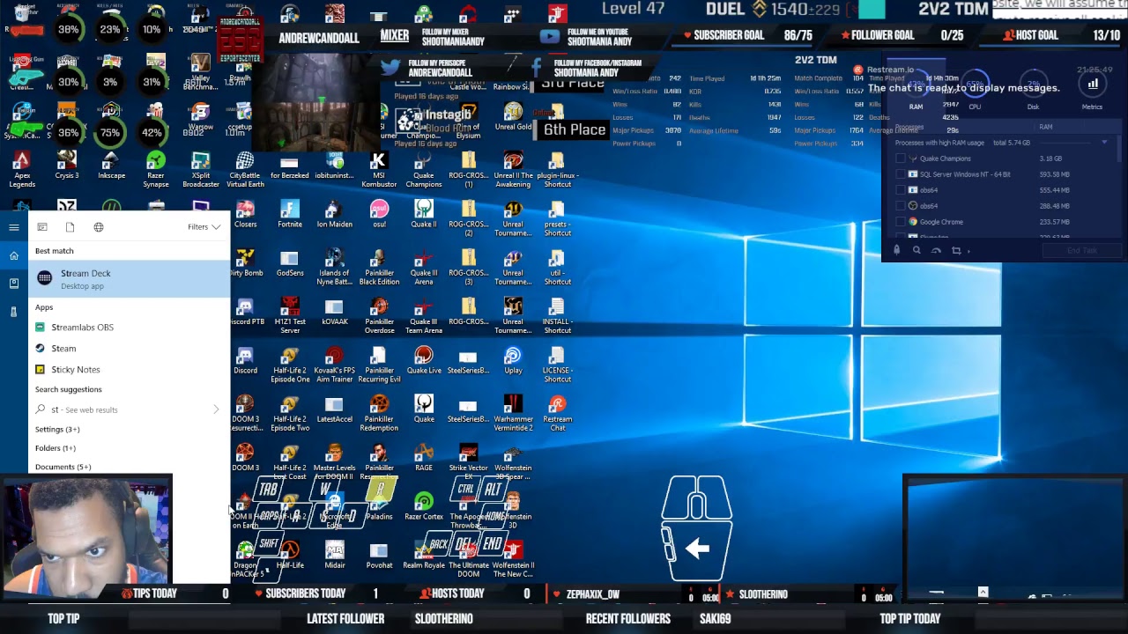The width and height of the screenshot is (1128, 634).
Task: Filter search results by Documents
Action: click(x=70, y=227)
